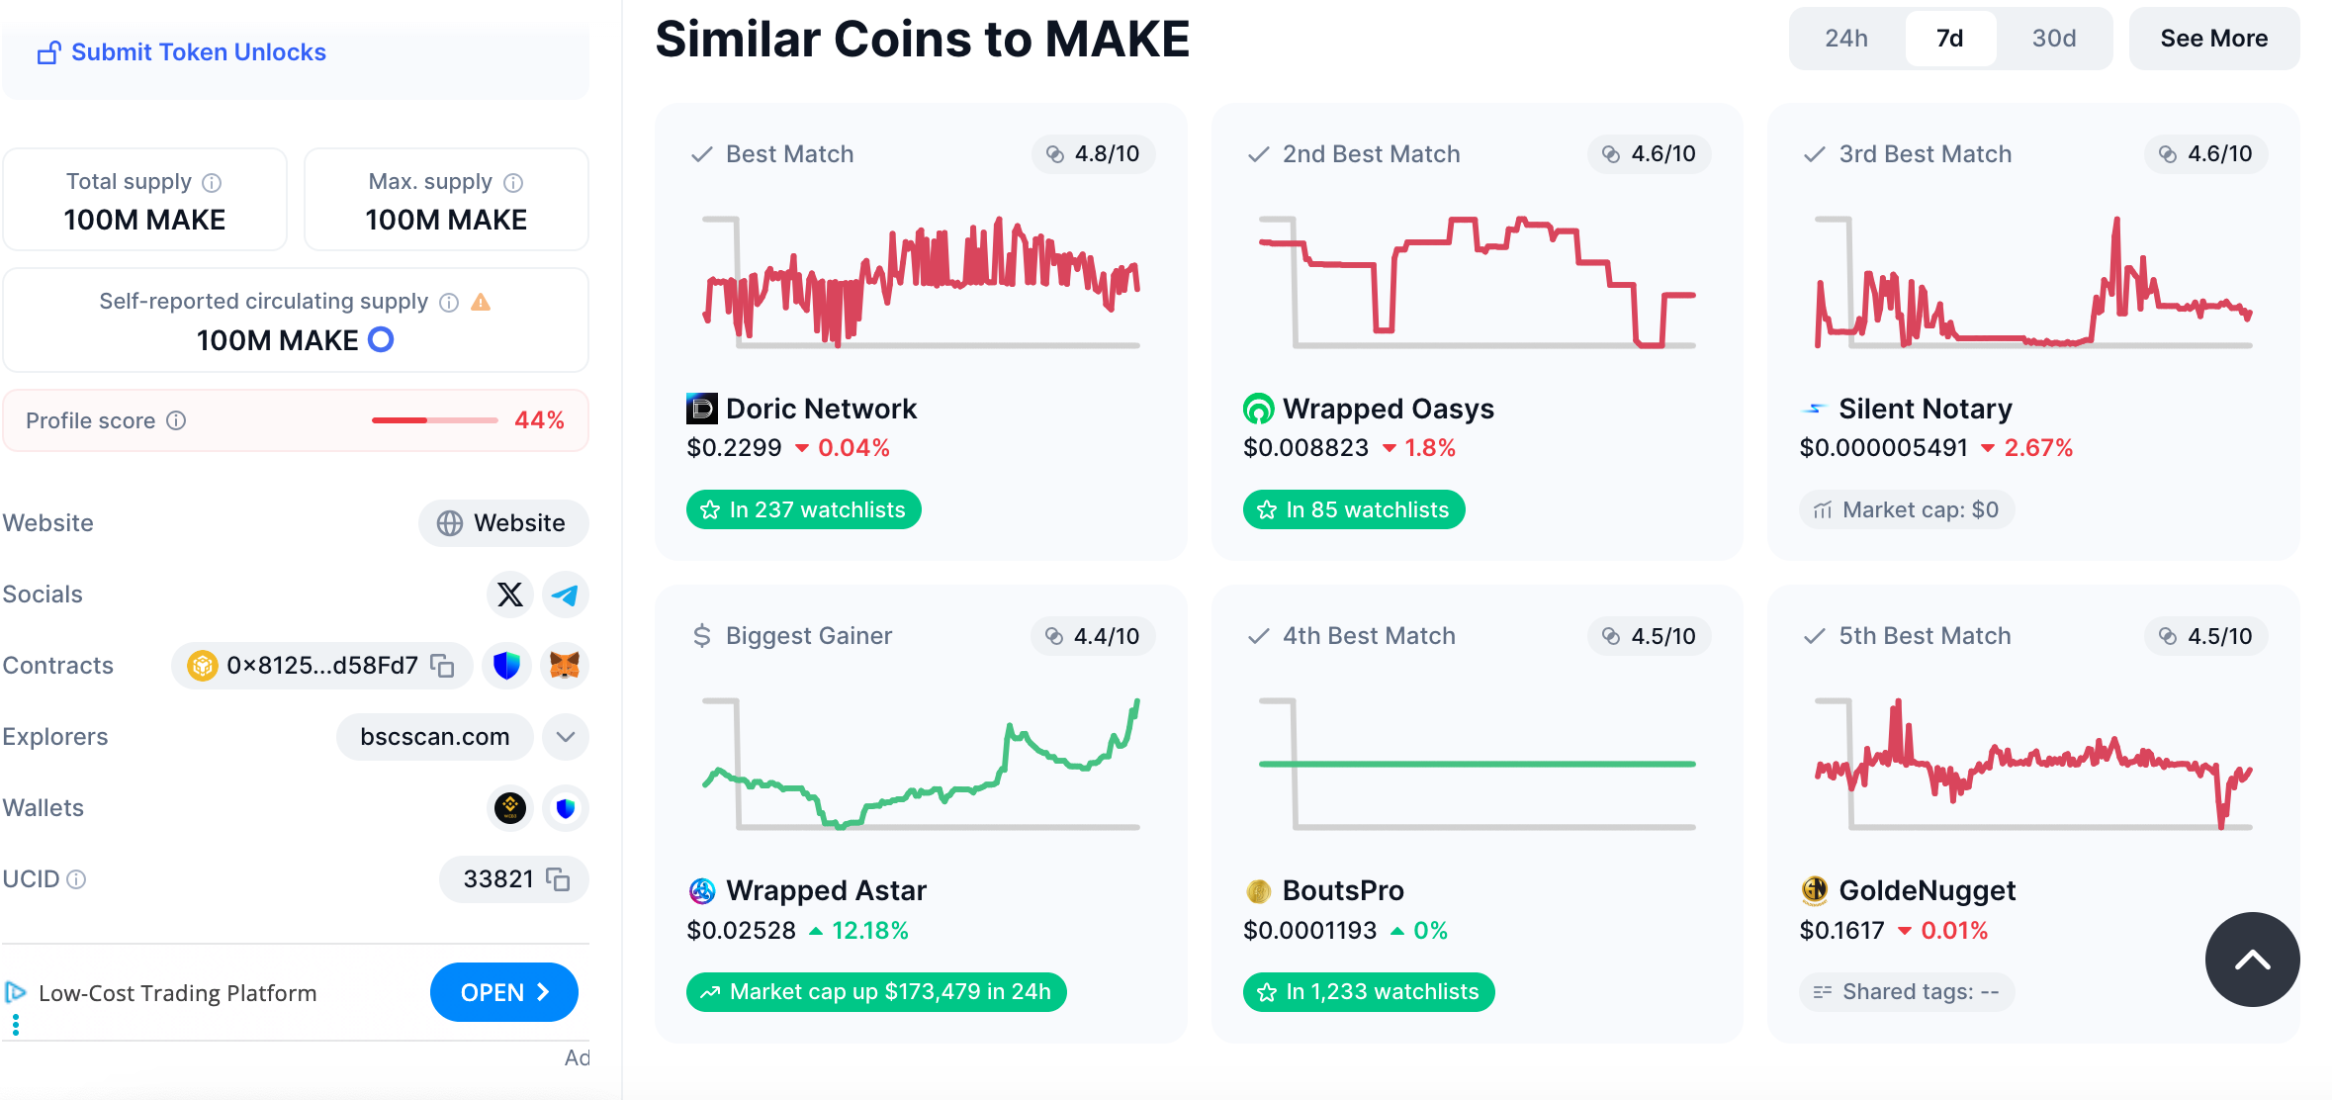Click the See More button
2332x1100 pixels.
(2213, 39)
